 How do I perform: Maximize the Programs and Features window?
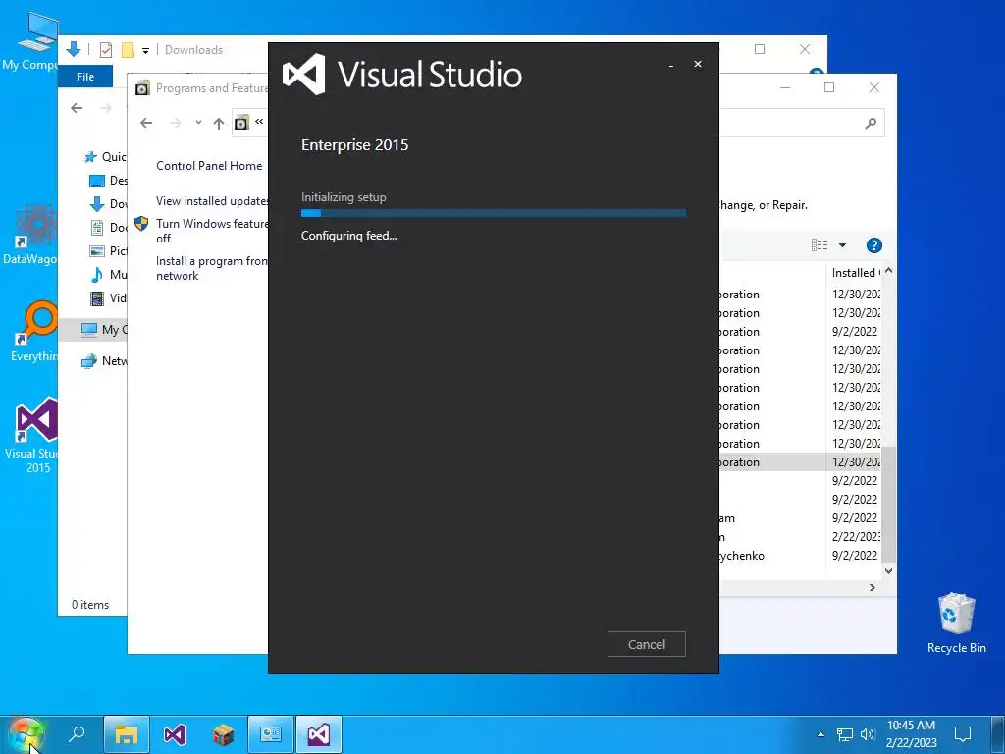(x=829, y=87)
